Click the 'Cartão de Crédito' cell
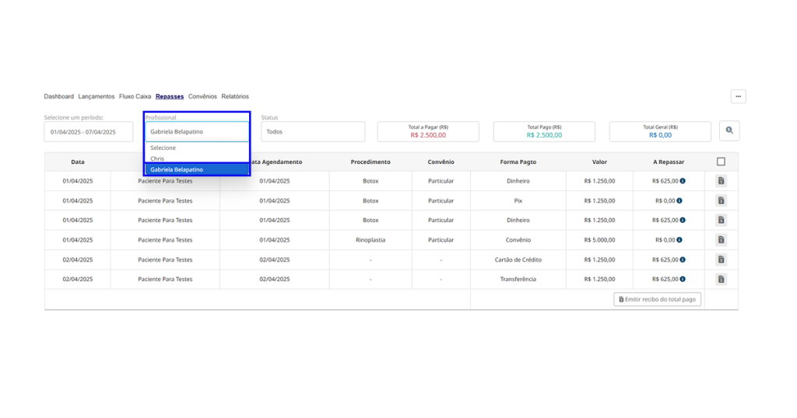Screen dimensions: 797x418 (518, 260)
